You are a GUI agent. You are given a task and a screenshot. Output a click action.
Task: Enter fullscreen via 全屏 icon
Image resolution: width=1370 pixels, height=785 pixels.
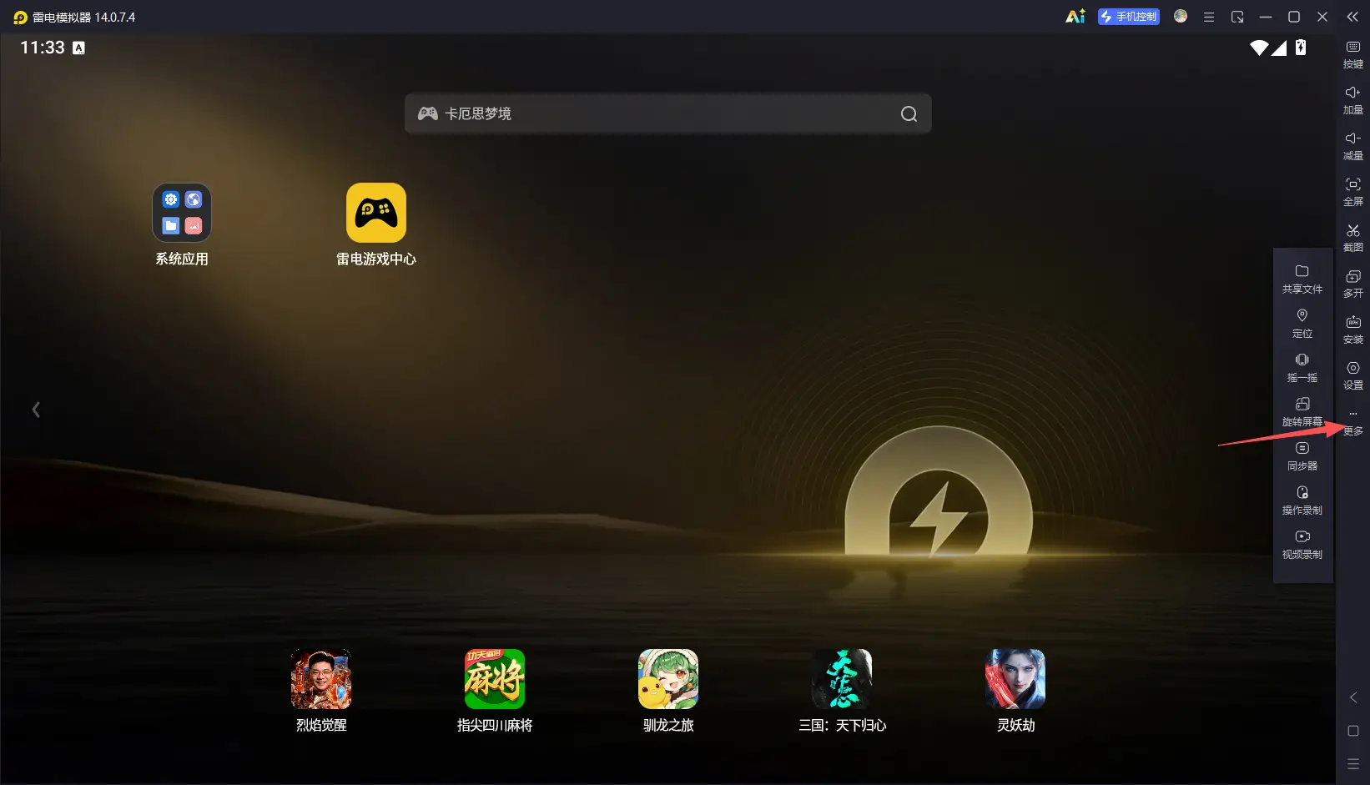click(x=1353, y=192)
